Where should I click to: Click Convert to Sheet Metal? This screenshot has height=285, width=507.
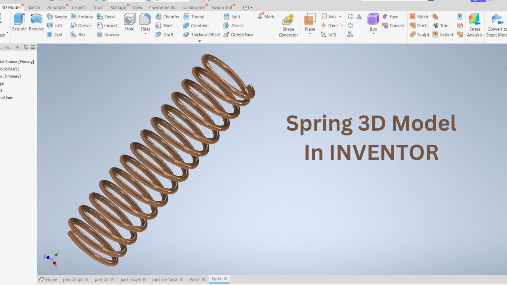pos(496,25)
